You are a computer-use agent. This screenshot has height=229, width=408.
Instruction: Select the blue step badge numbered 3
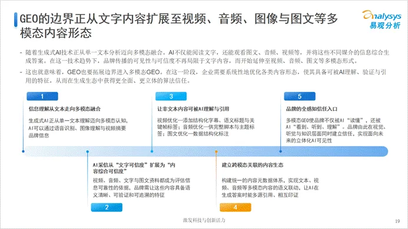171,97
